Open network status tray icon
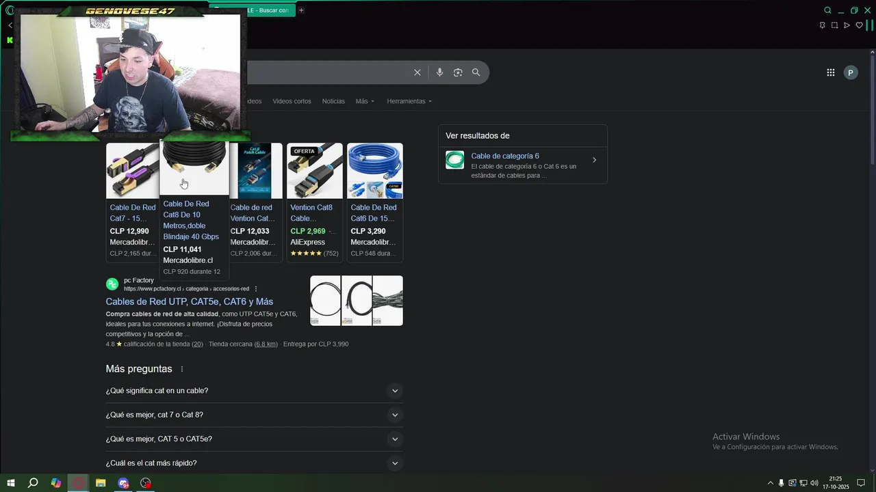876x492 pixels. [x=803, y=483]
